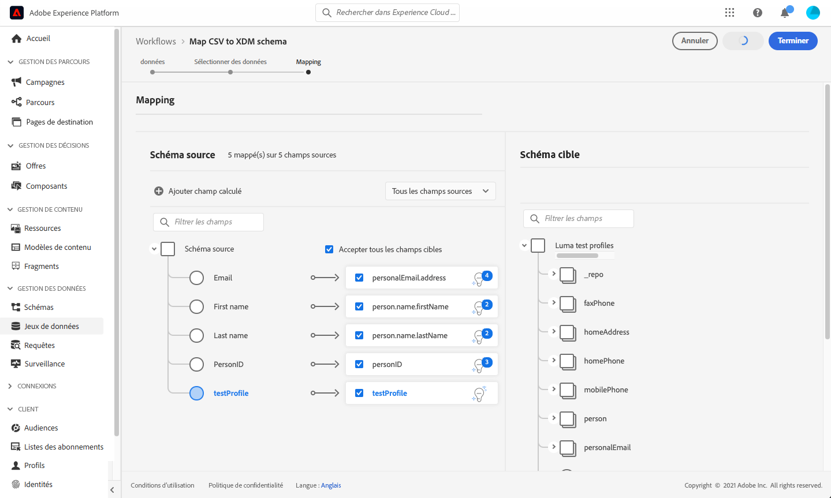The width and height of the screenshot is (831, 498).
Task: Select the Email source field radio button
Action: pos(197,278)
